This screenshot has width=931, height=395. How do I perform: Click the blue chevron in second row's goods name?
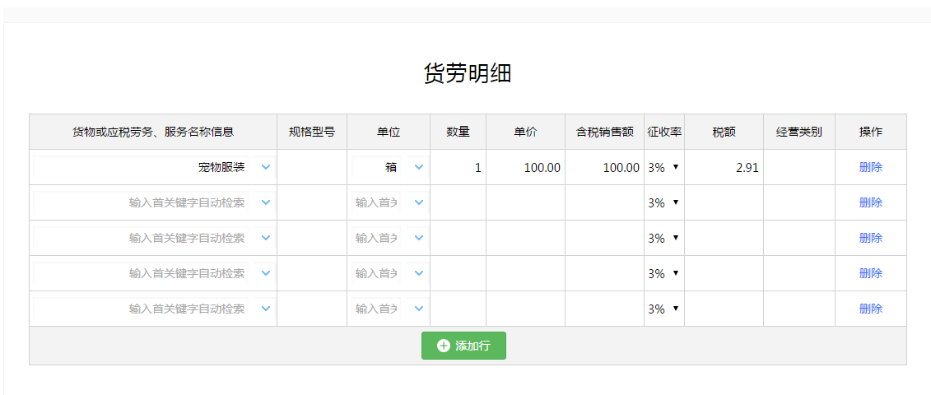266,202
